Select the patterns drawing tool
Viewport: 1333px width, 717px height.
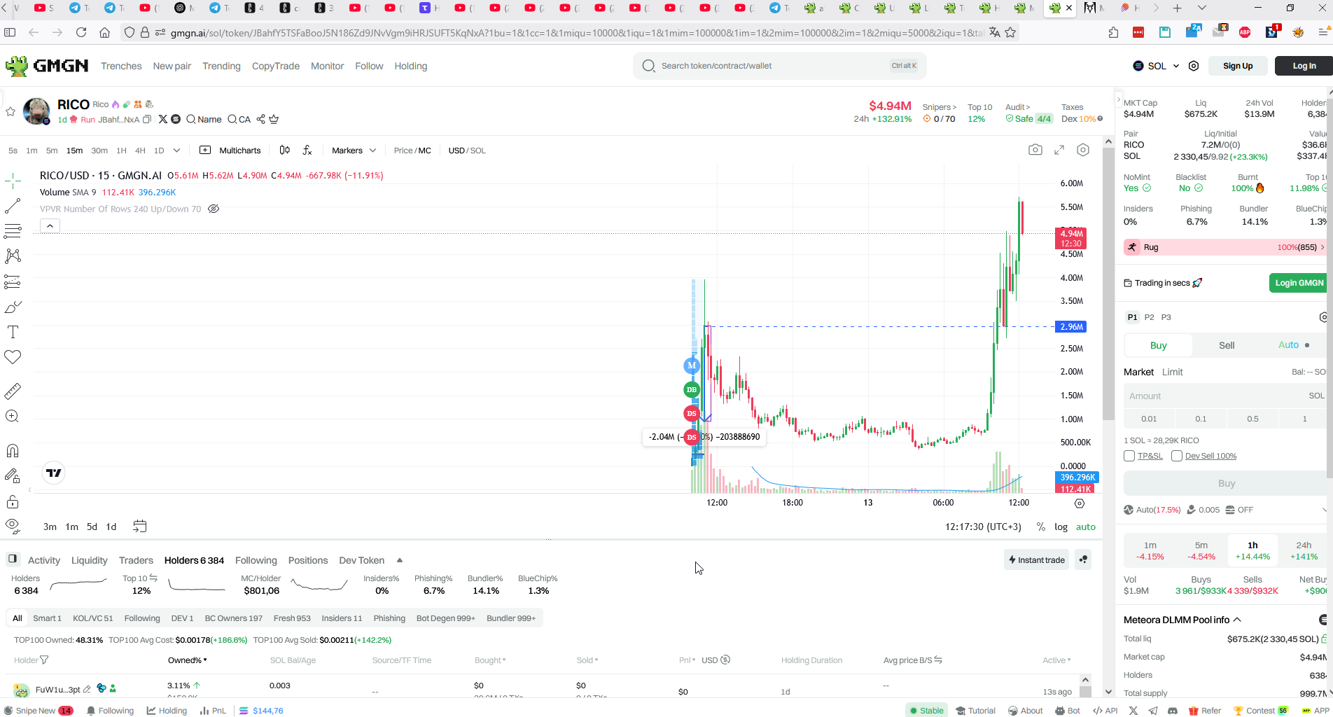click(x=13, y=256)
